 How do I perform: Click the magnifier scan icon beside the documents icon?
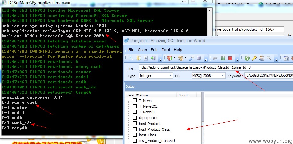(131, 58)
